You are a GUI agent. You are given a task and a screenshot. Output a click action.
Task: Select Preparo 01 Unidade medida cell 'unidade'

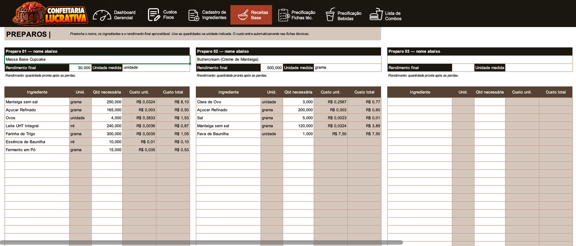(x=156, y=68)
